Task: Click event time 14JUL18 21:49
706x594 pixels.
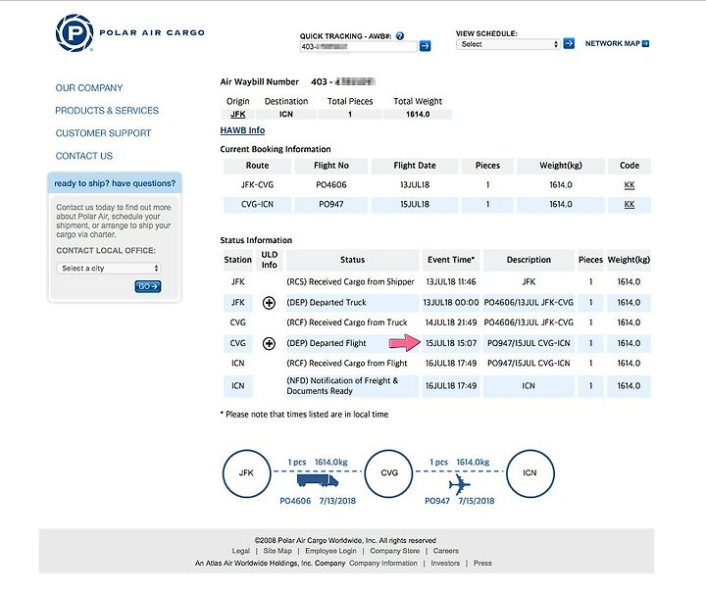Action: (x=451, y=322)
